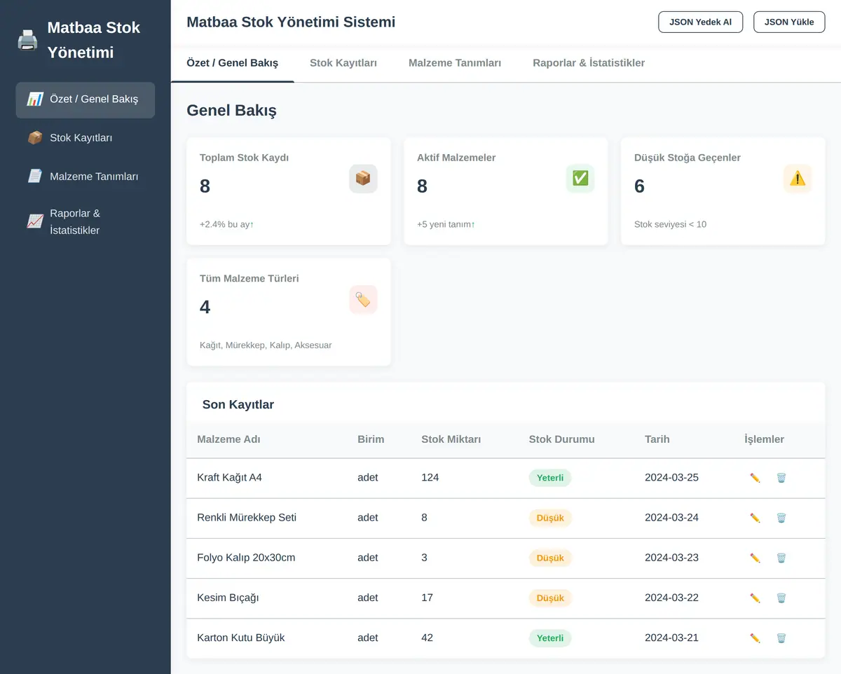Click the stock quantity 124
Image resolution: width=841 pixels, height=674 pixels.
(430, 478)
